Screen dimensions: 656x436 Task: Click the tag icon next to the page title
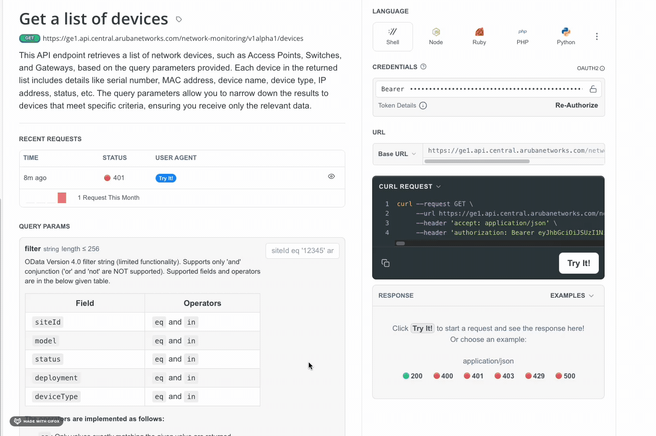179,19
